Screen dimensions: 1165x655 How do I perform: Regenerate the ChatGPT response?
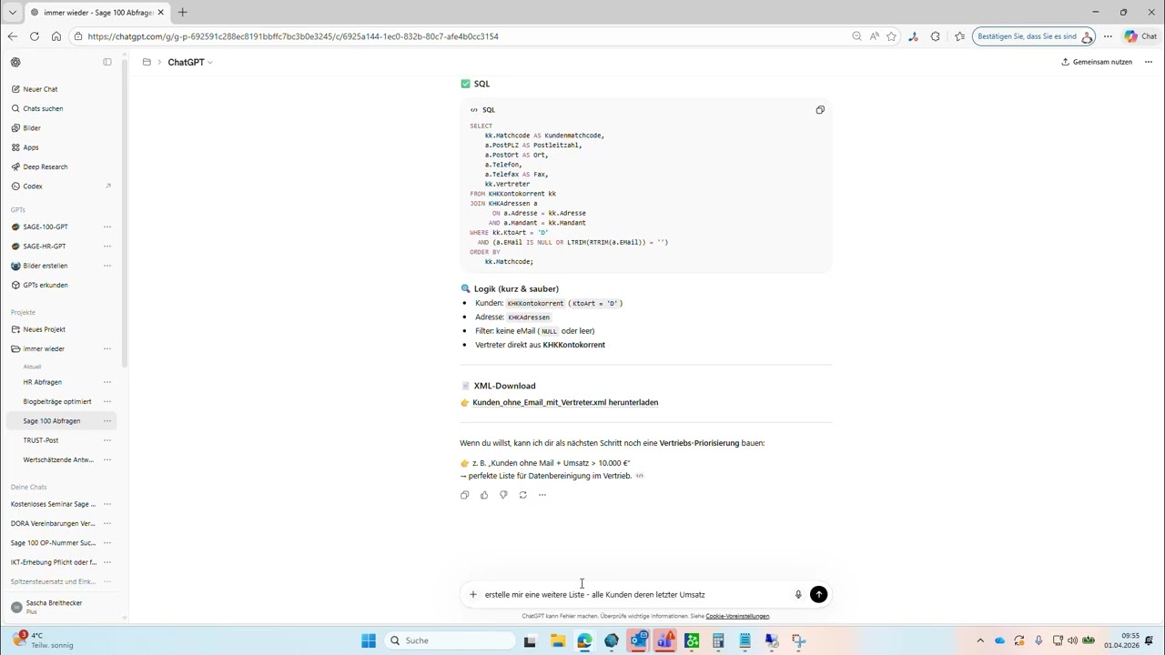click(x=522, y=495)
